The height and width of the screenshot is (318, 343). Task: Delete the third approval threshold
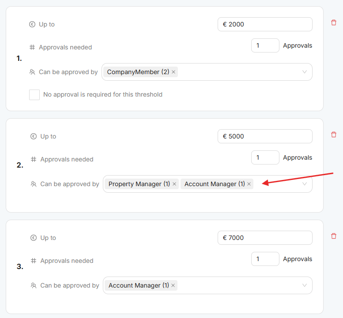[x=334, y=236]
